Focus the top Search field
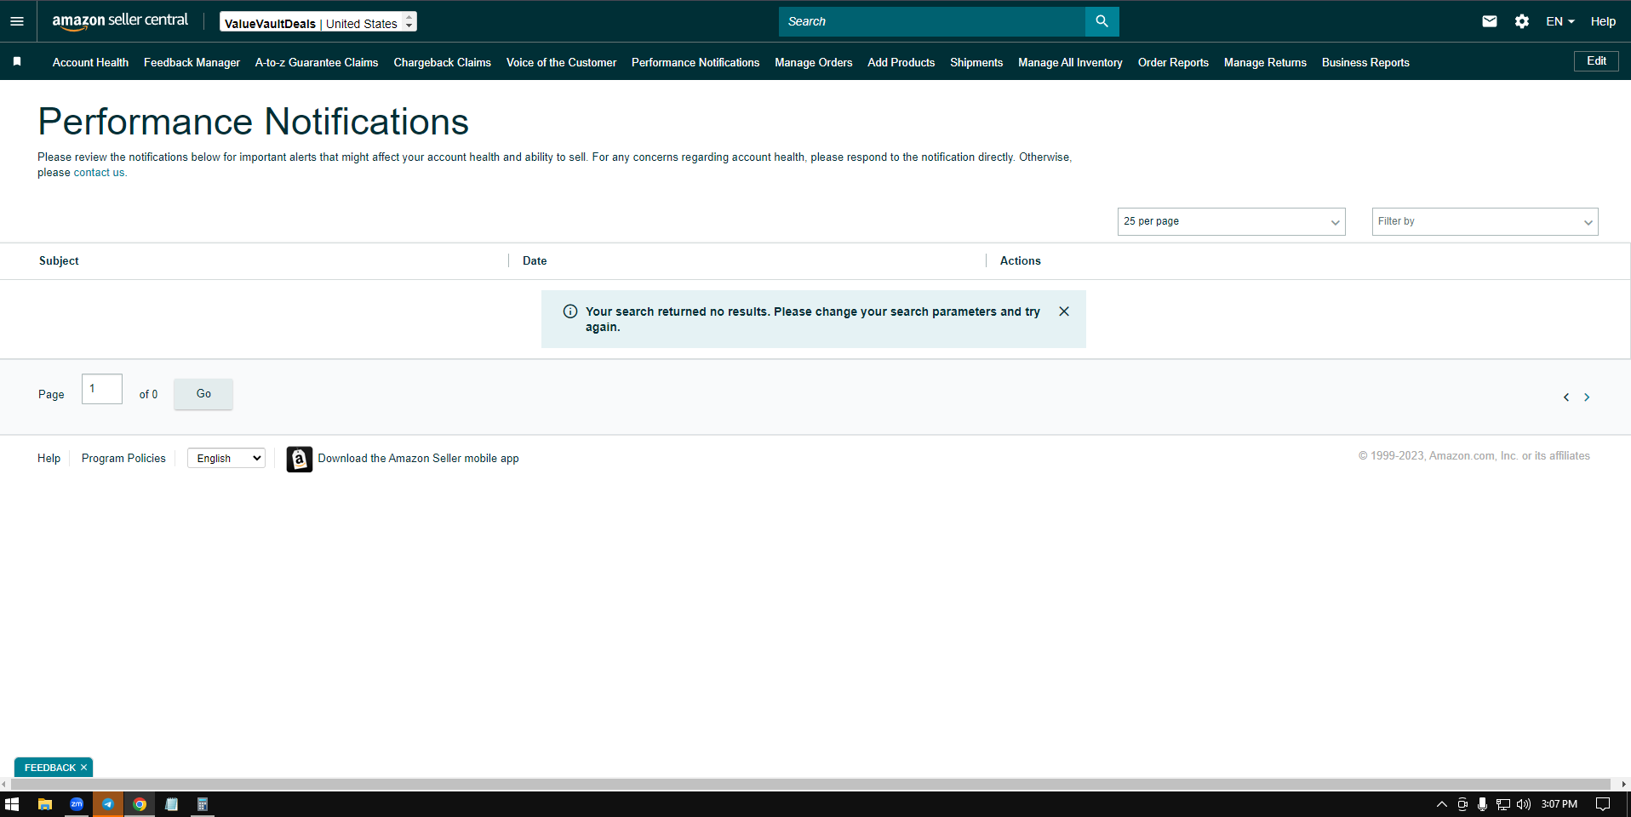The width and height of the screenshot is (1631, 817). pos(932,21)
